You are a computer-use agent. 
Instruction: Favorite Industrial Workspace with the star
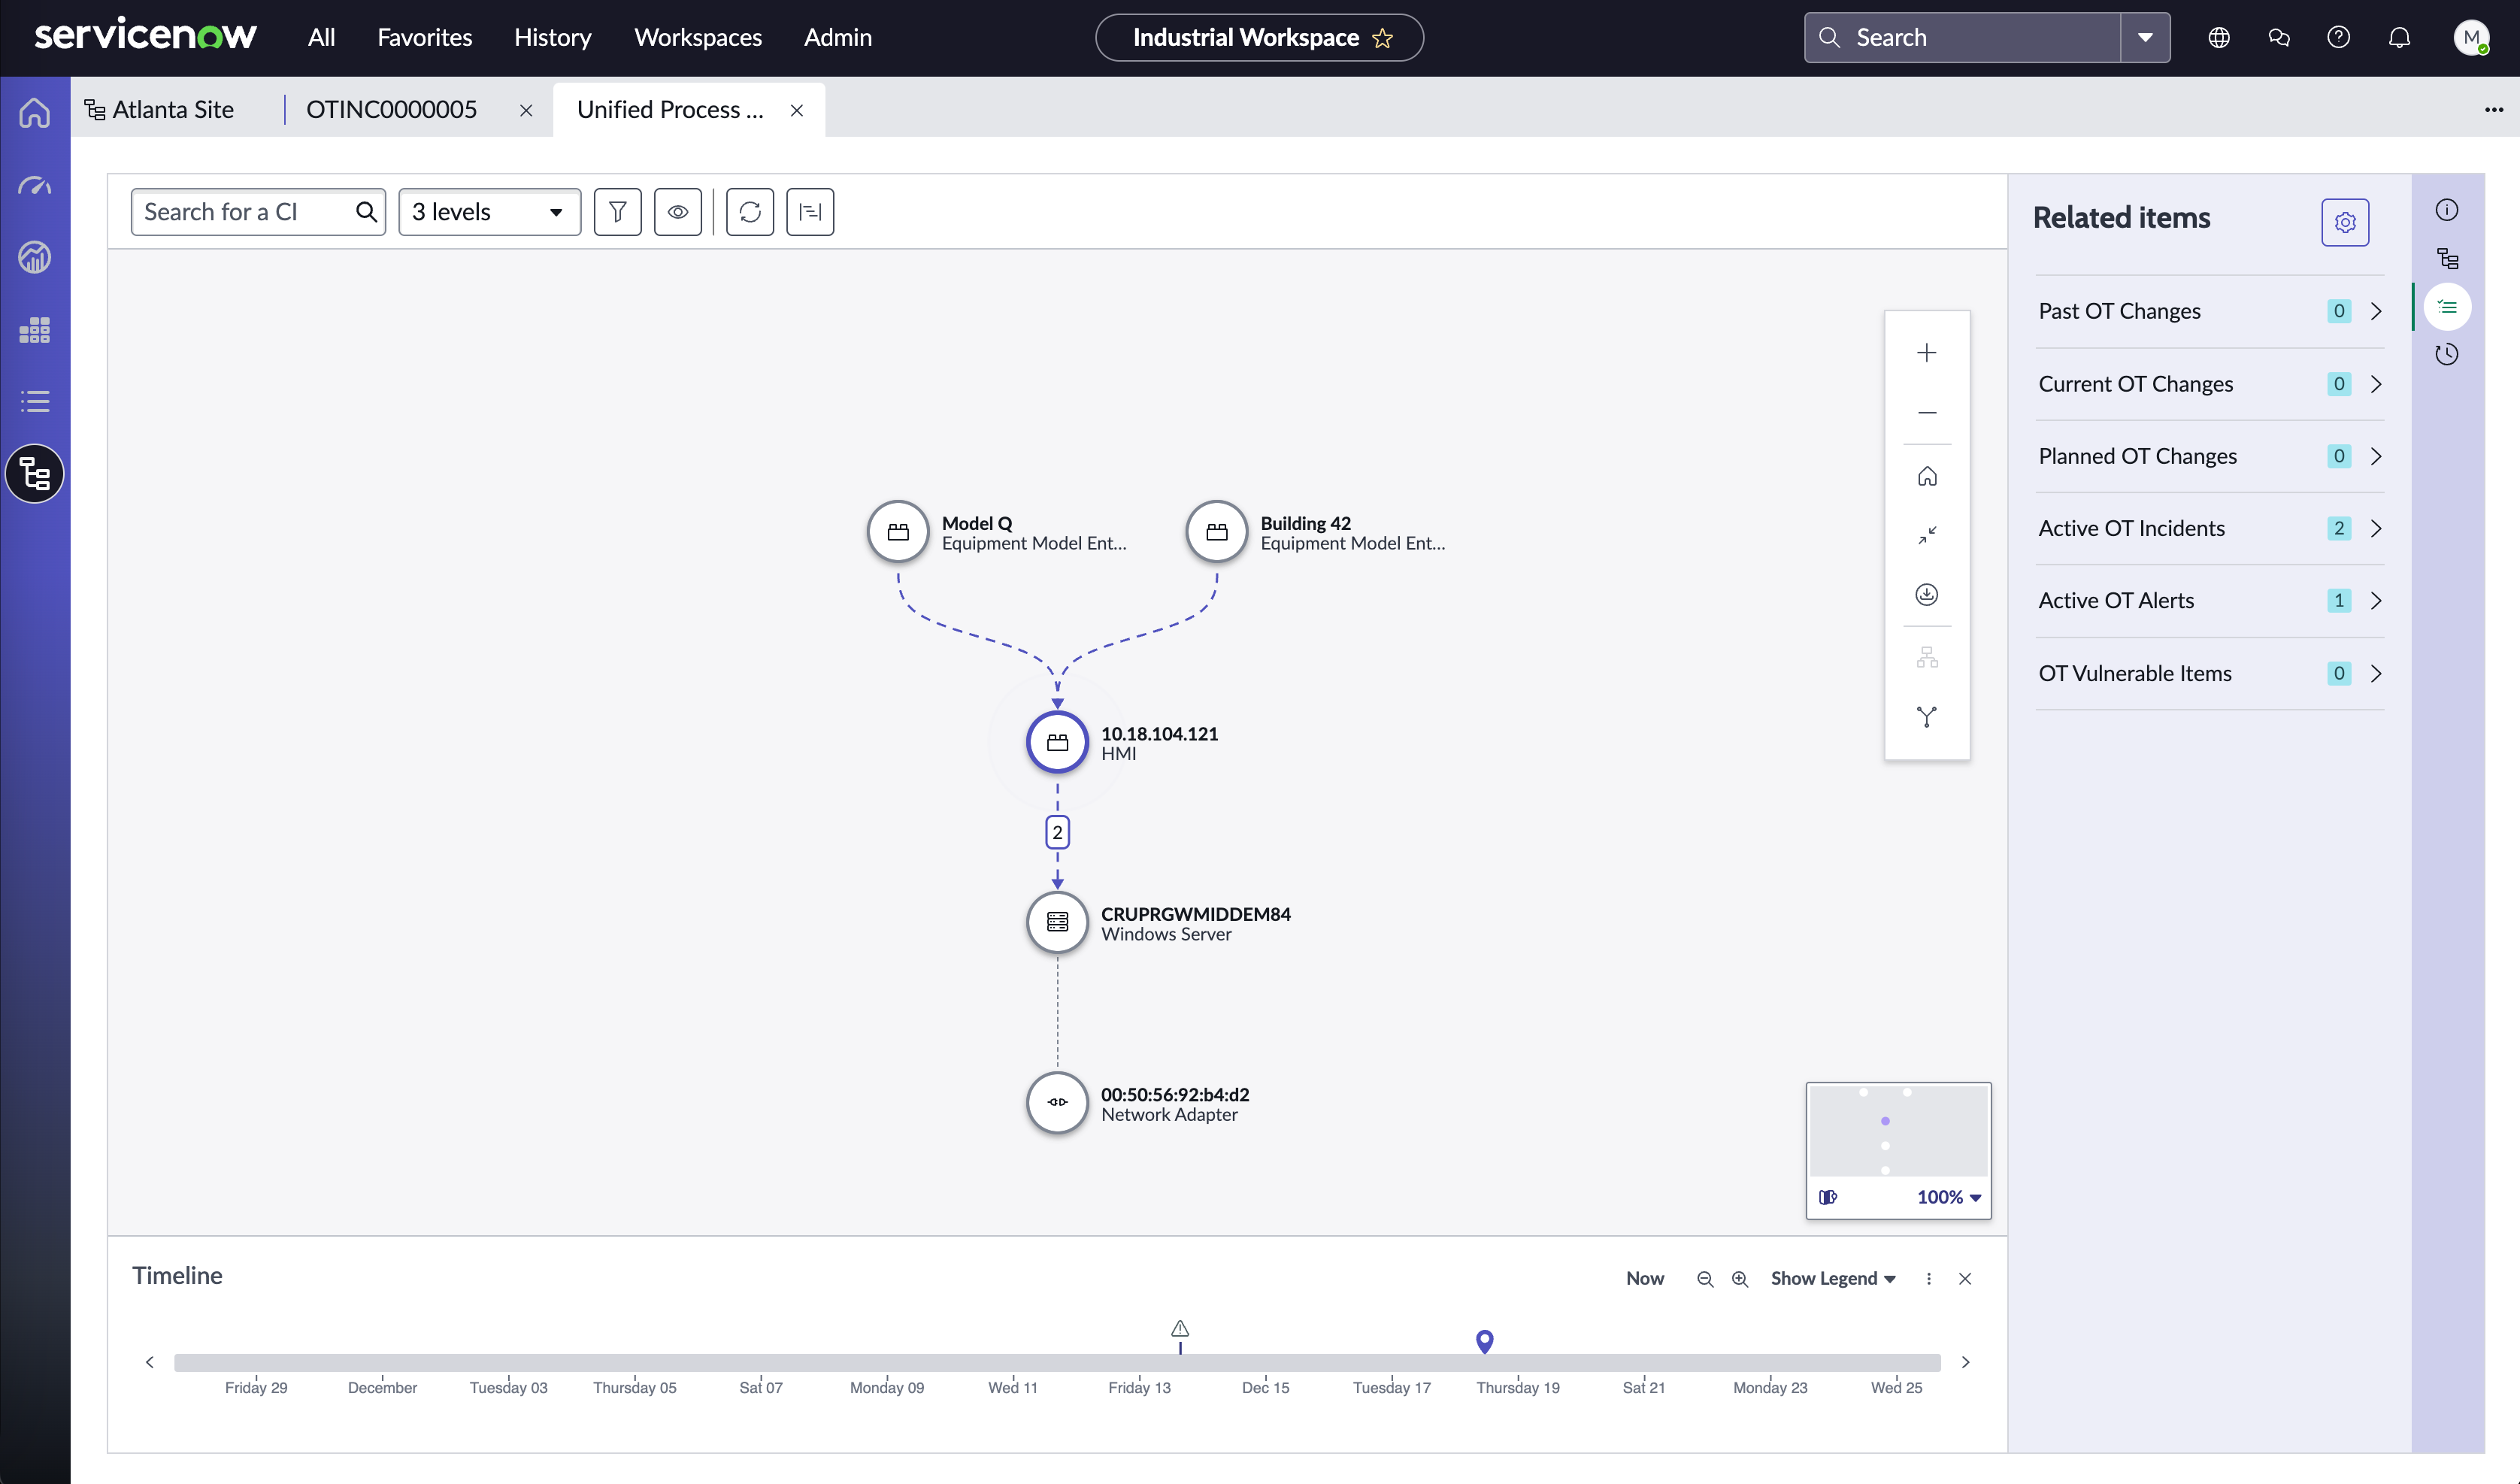(1382, 38)
